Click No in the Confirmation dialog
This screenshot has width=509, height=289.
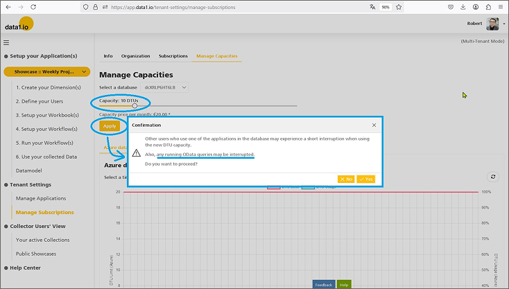[346, 179]
